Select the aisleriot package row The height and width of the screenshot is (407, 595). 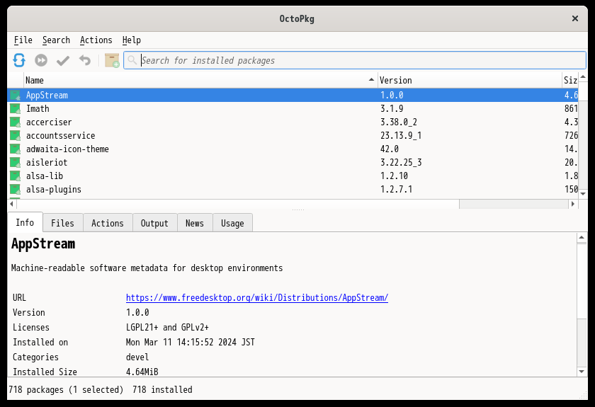pyautogui.click(x=293, y=163)
